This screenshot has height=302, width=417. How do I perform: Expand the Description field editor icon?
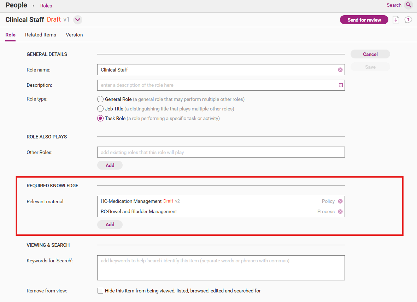tap(340, 85)
